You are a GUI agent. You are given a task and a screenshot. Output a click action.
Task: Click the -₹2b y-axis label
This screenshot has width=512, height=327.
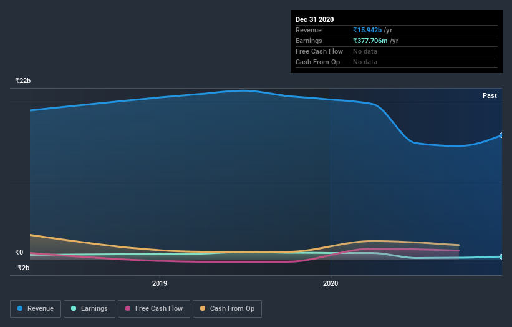coord(22,268)
